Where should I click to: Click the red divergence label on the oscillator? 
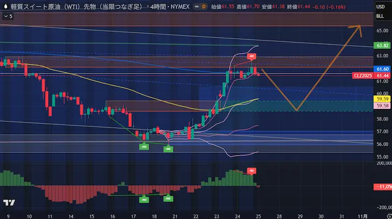pyautogui.click(x=251, y=171)
